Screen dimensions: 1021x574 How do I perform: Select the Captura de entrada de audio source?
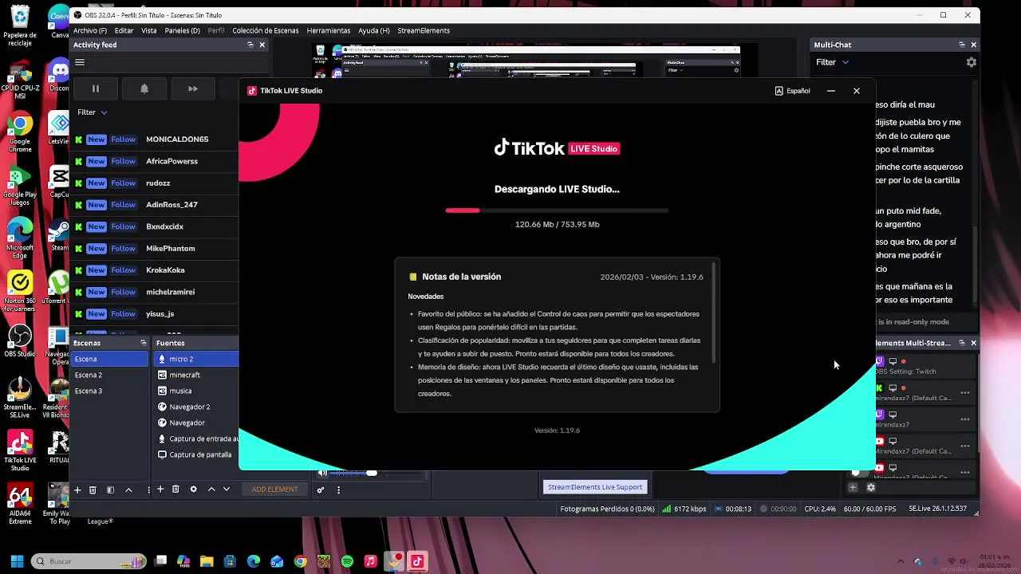pos(196,438)
